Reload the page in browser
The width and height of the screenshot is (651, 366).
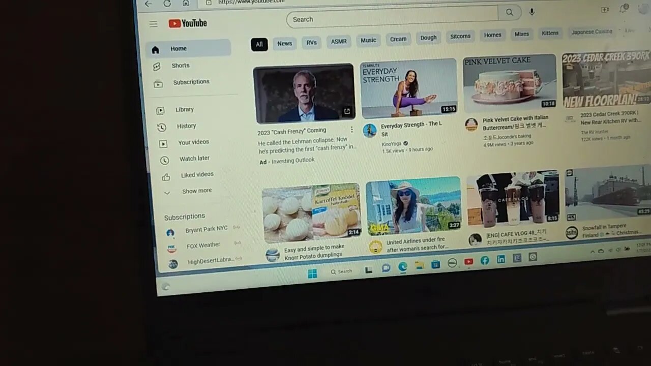click(x=167, y=3)
